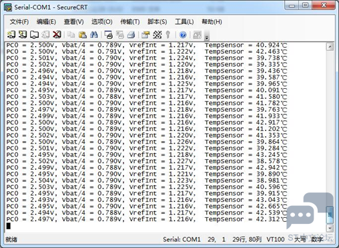Click the cursor position '29, 1' status
The image size is (339, 248).
[217, 239]
